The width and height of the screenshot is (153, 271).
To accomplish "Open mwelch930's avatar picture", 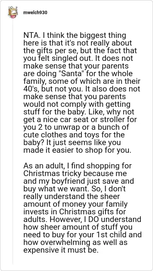I will (x=13, y=12).
